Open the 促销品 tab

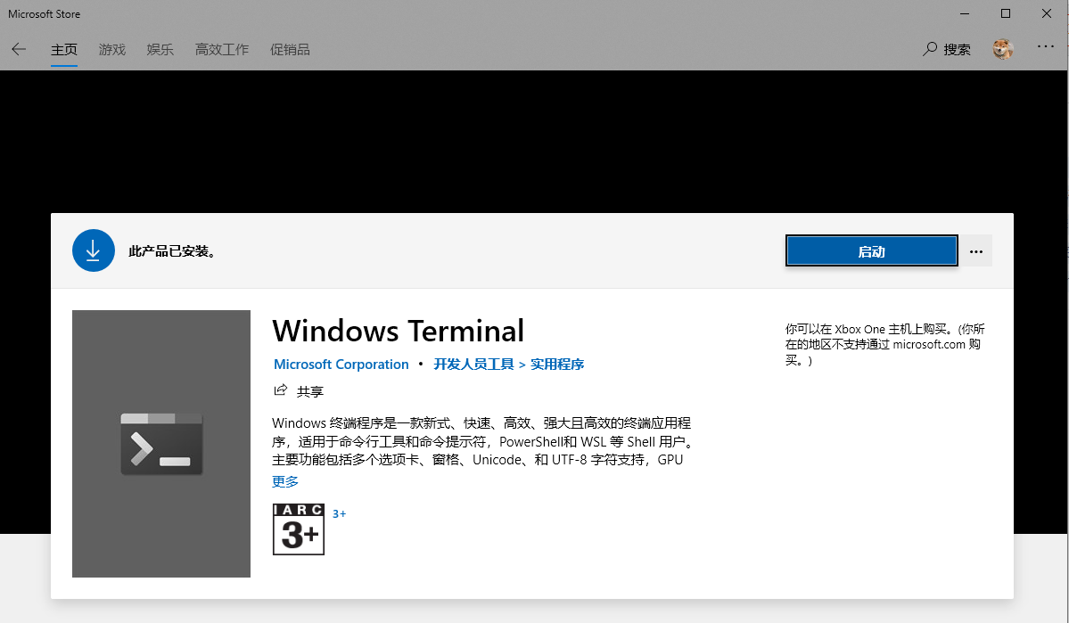pos(290,50)
